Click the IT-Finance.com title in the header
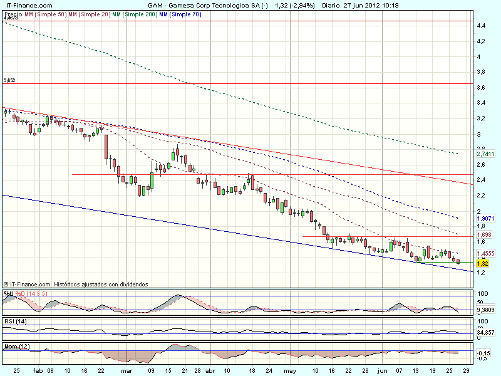Image resolution: width=501 pixels, height=376 pixels. pyautogui.click(x=29, y=5)
